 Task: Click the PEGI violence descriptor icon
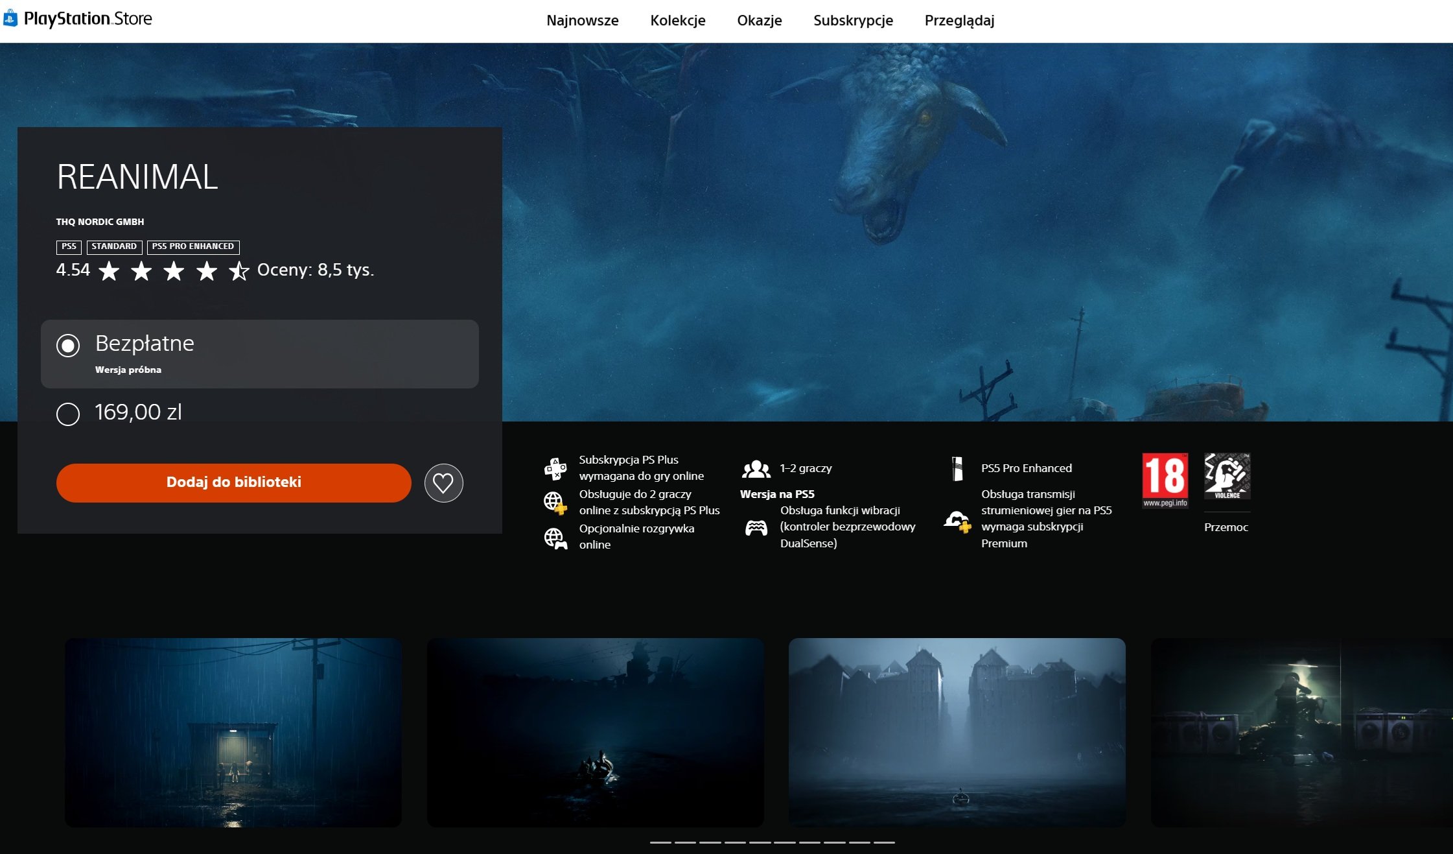[x=1227, y=476]
